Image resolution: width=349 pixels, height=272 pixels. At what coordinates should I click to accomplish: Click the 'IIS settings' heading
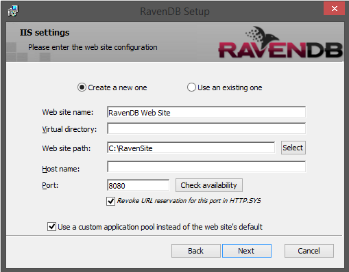[x=45, y=33]
